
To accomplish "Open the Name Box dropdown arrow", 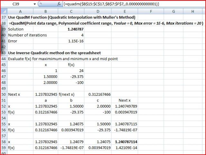I will 35,4.
